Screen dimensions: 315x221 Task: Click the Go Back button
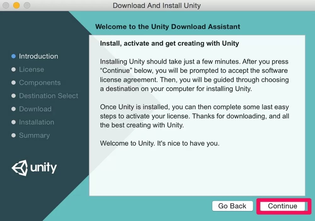(232, 206)
